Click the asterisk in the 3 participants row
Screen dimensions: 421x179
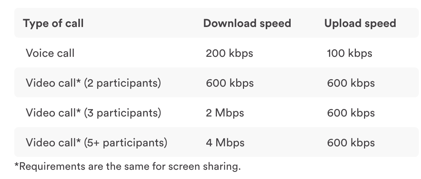click(79, 111)
